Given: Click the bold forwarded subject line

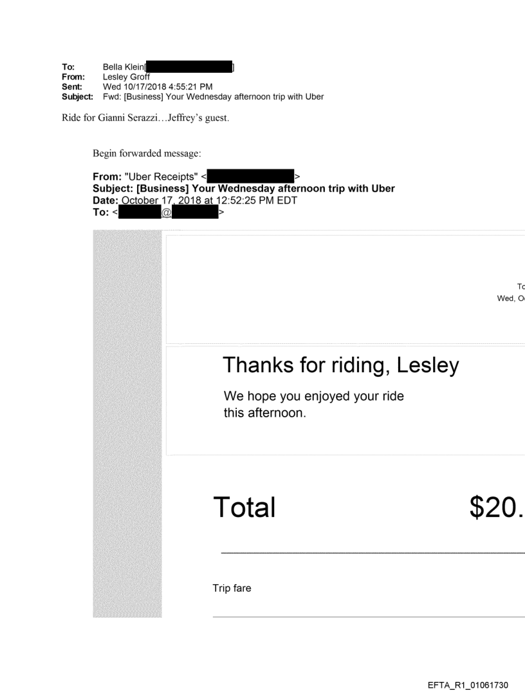Looking at the screenshot, I should coord(244,188).
